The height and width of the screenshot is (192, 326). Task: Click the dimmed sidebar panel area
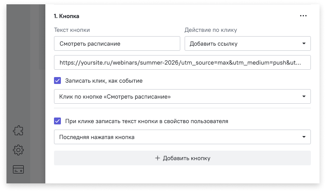point(26,62)
